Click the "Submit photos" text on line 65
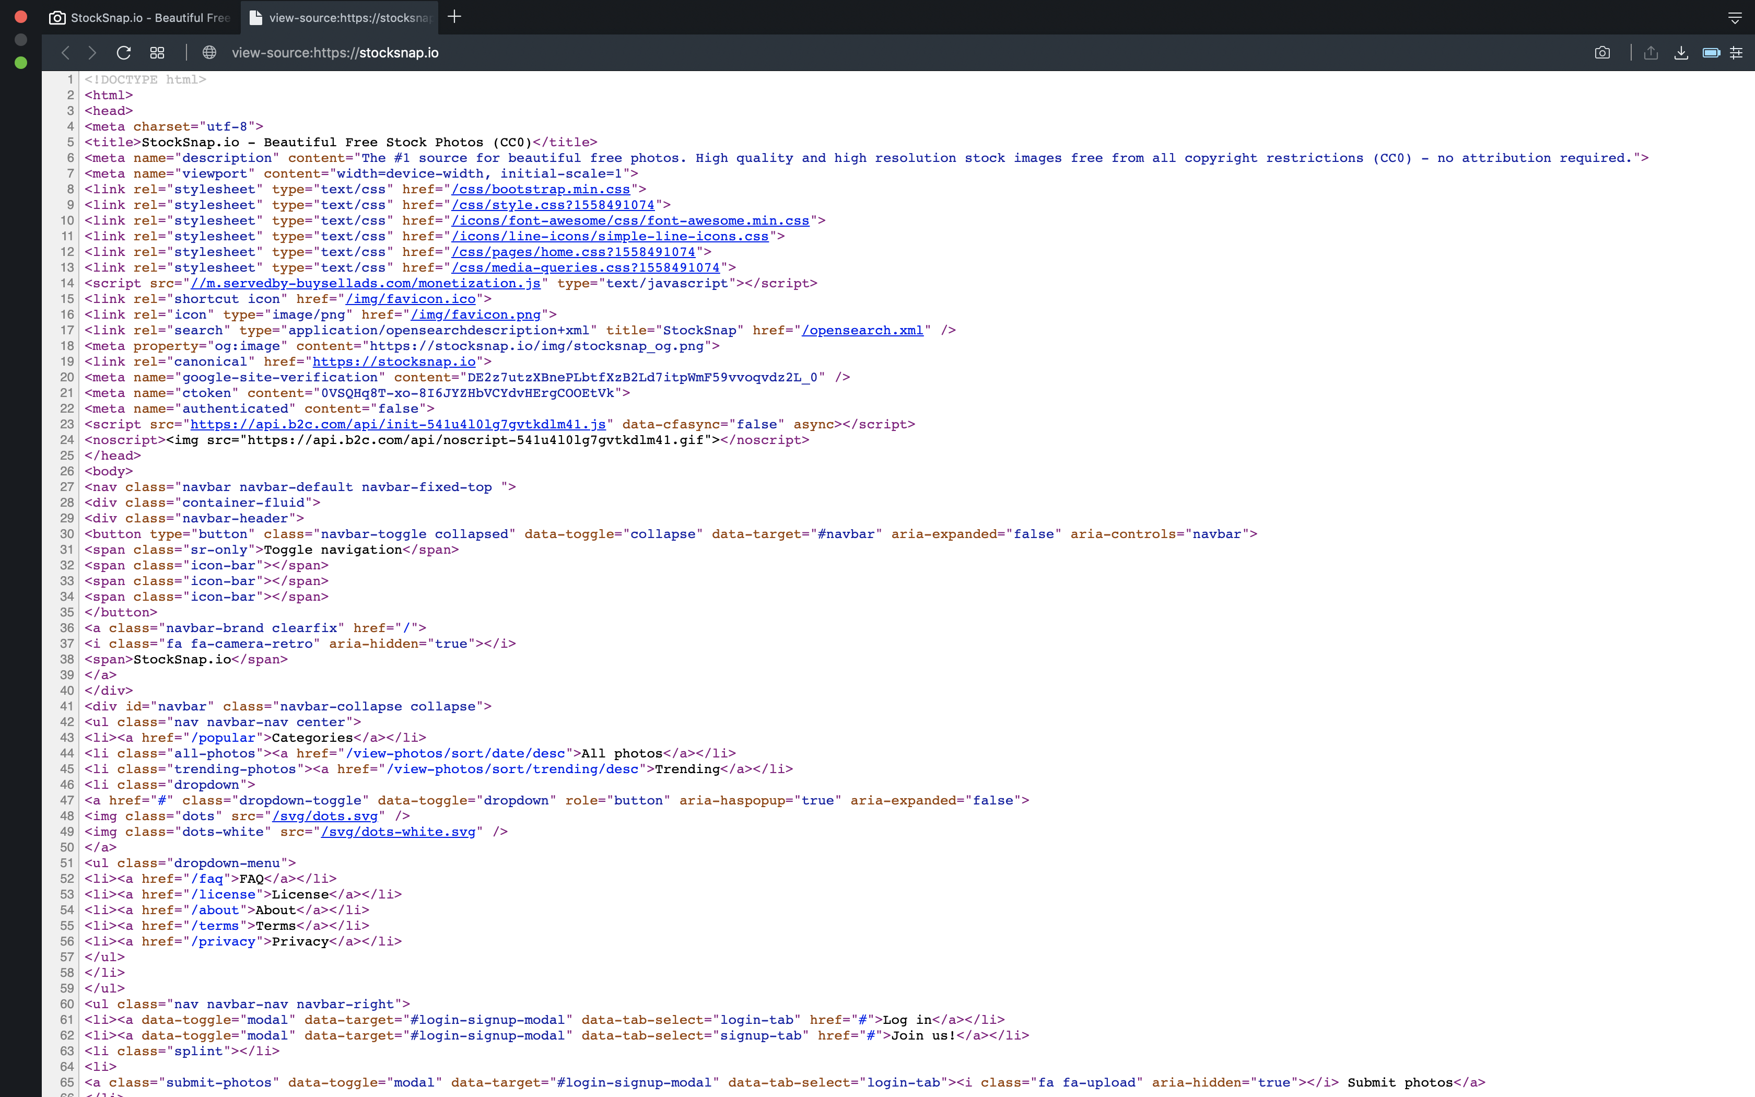The image size is (1755, 1097). [x=1400, y=1083]
